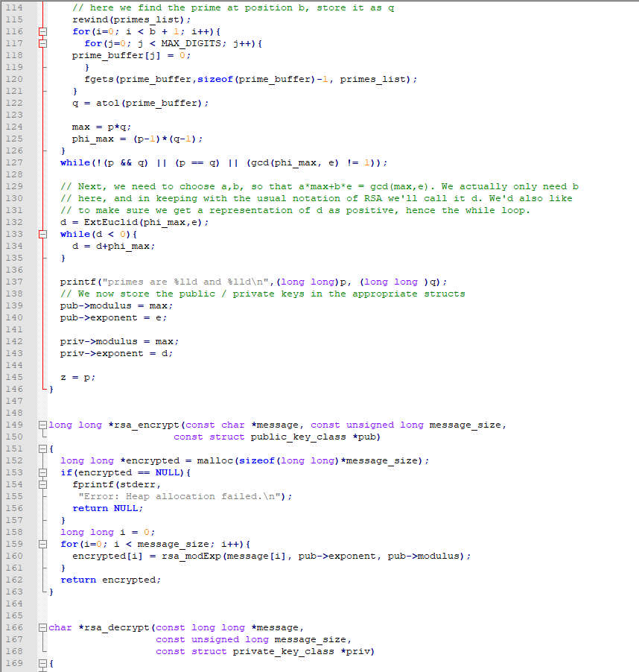This screenshot has height=672, width=639.
Task: Click on the pub->modulus = max assignment
Action: [x=116, y=306]
